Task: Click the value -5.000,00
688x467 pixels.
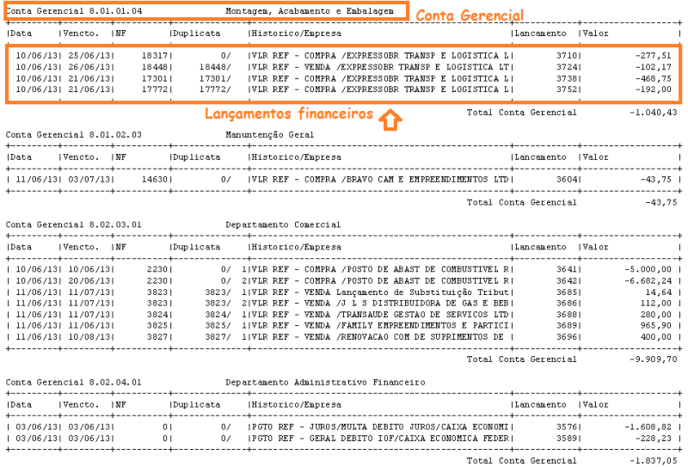Action: 648,269
